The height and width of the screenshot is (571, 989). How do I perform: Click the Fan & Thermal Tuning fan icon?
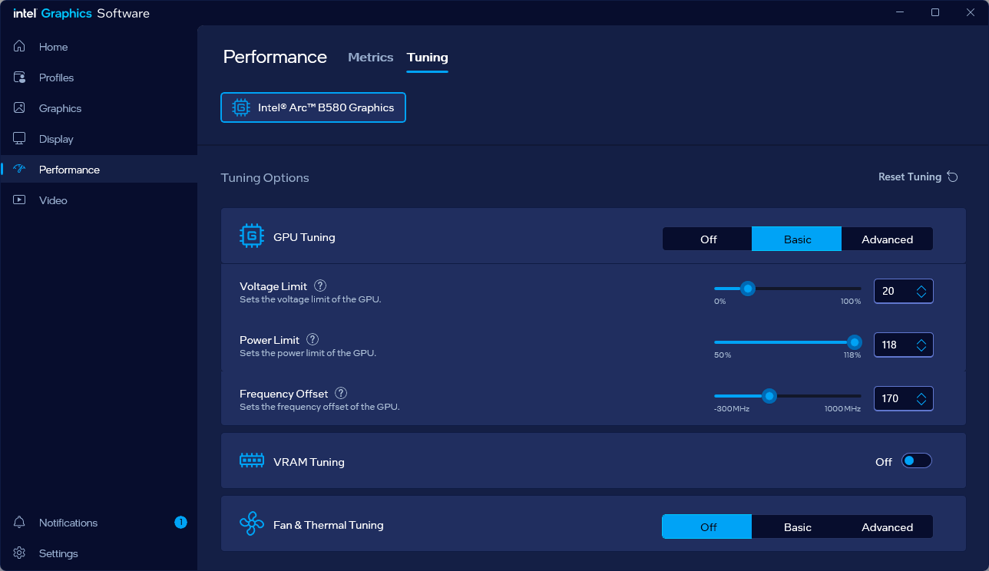pyautogui.click(x=252, y=524)
